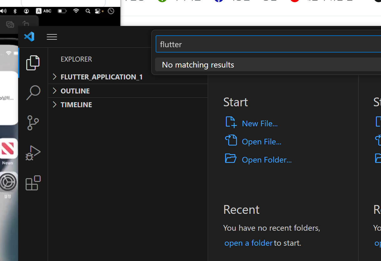Click the 'Start' heading text
This screenshot has width=381, height=261.
[235, 102]
